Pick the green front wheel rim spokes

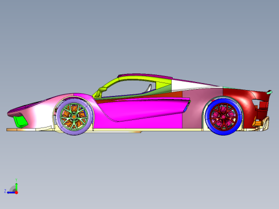pyautogui.click(x=74, y=117)
